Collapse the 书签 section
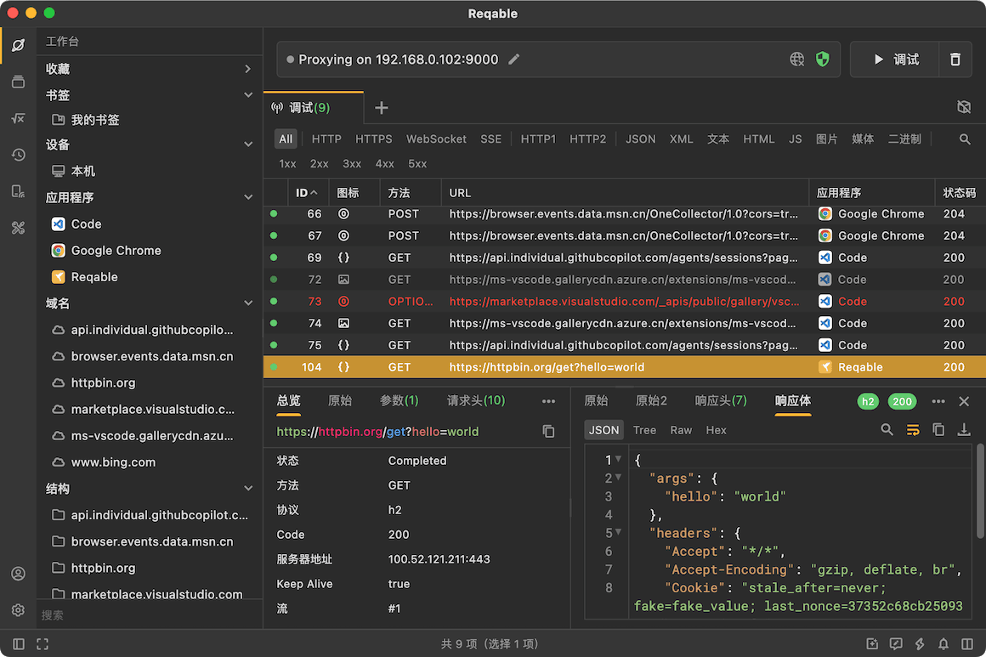The image size is (986, 657). [x=247, y=95]
